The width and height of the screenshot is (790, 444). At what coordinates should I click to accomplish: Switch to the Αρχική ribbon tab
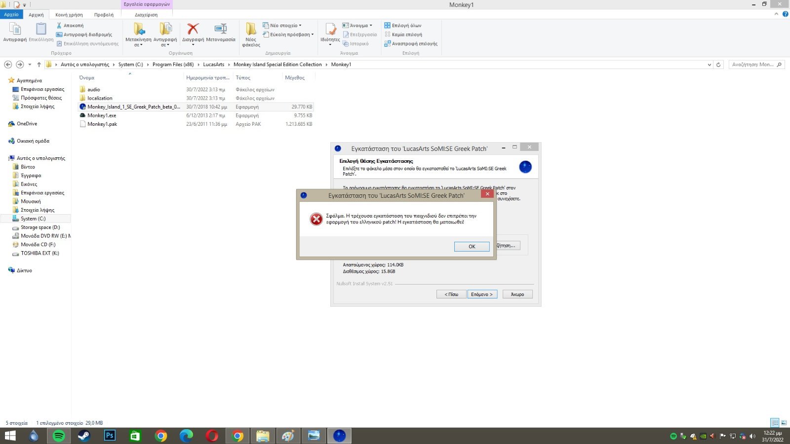tap(36, 15)
